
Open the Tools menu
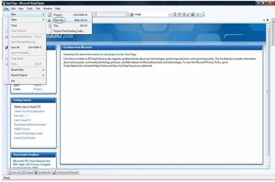(30, 8)
